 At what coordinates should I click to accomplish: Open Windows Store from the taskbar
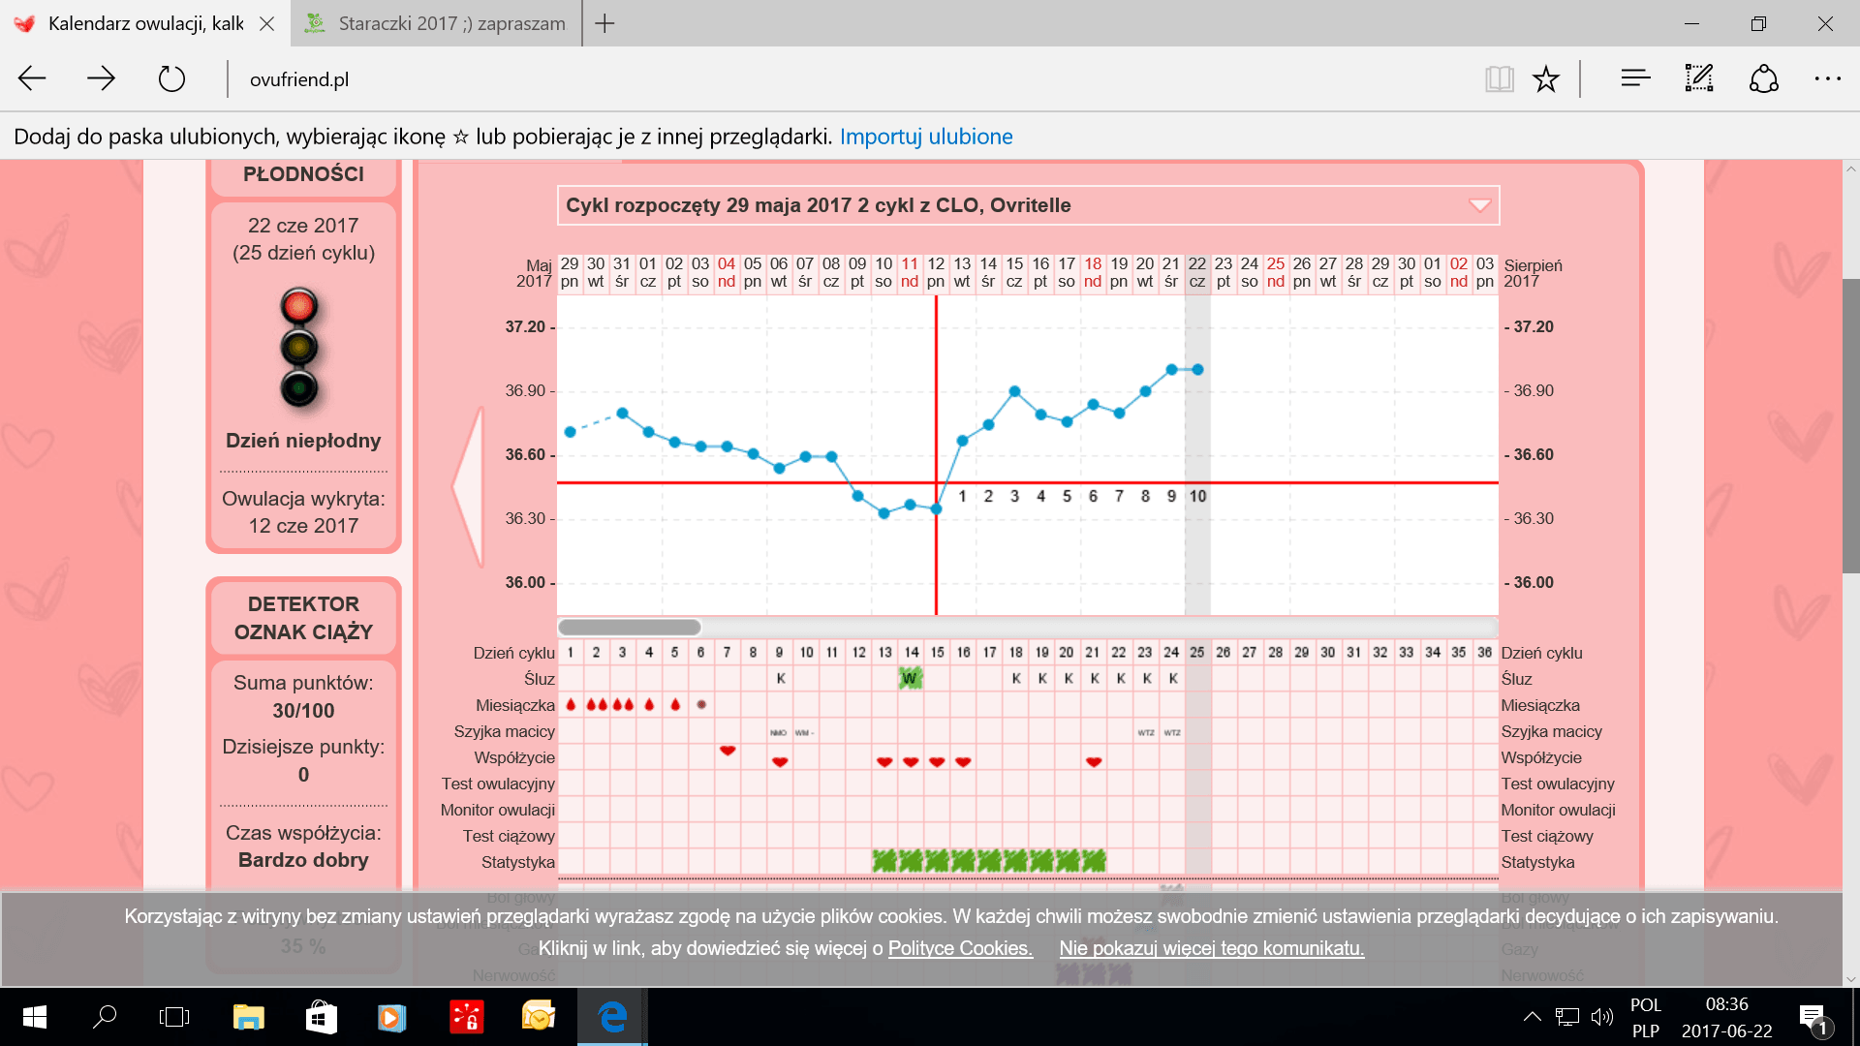(321, 1017)
